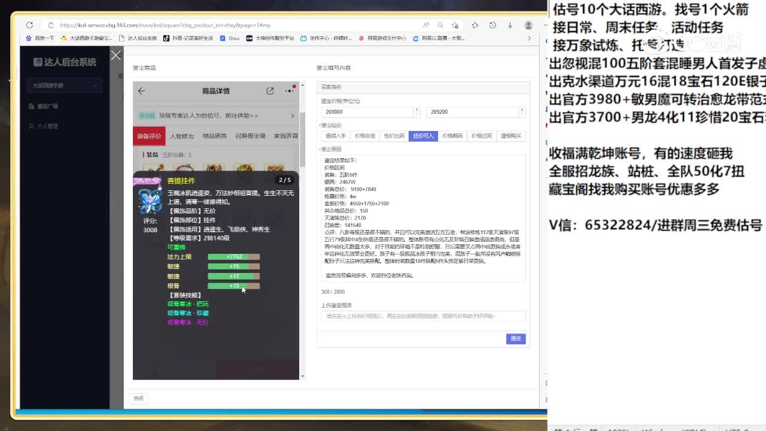Viewport: 766px width, 431px height.
Task: Open the 创作中心 bookmark
Action: point(326,38)
